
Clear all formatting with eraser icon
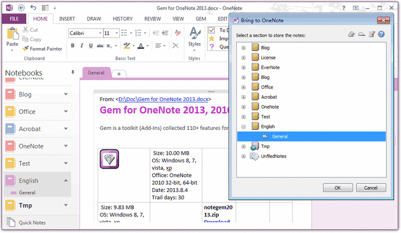pyautogui.click(x=178, y=33)
